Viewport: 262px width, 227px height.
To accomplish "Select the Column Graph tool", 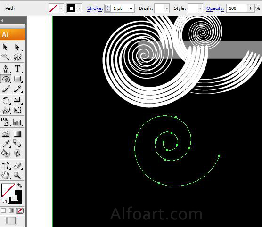I will point(17,122).
